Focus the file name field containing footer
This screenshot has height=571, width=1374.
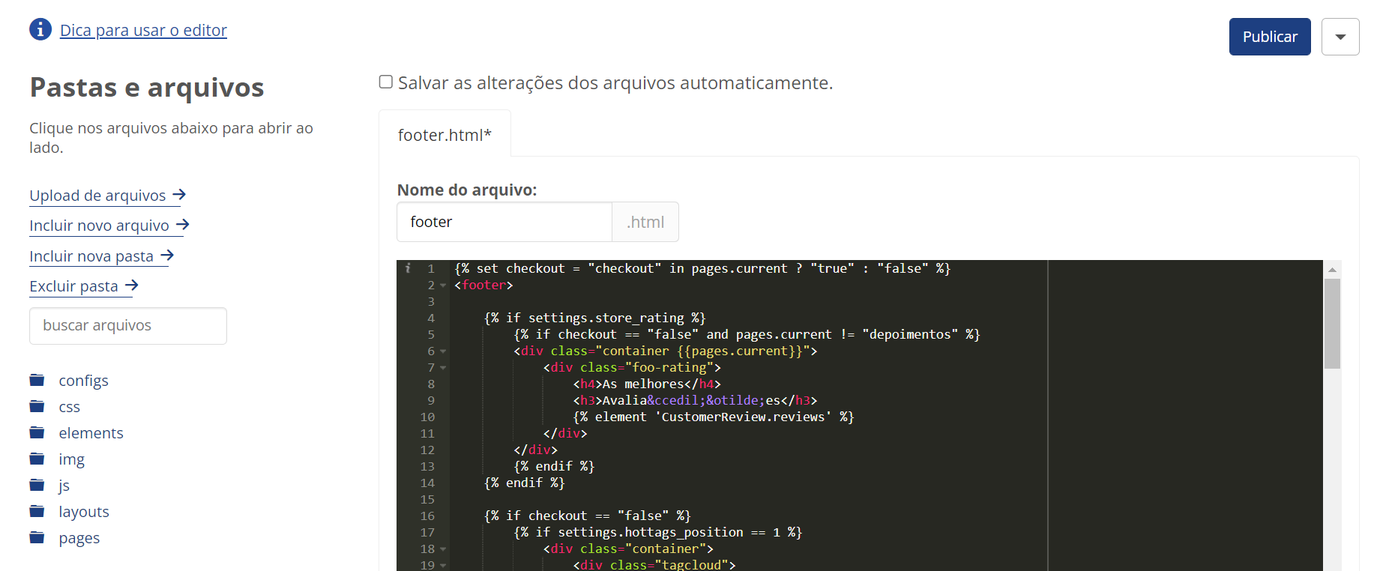504,222
